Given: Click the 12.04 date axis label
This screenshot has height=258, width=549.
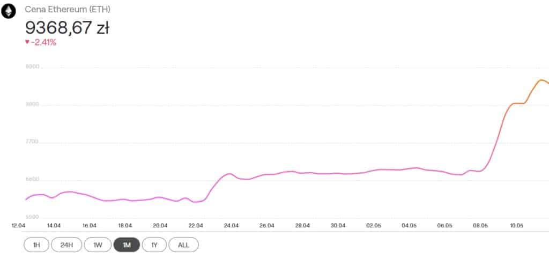Looking at the screenshot, I should tap(18, 225).
